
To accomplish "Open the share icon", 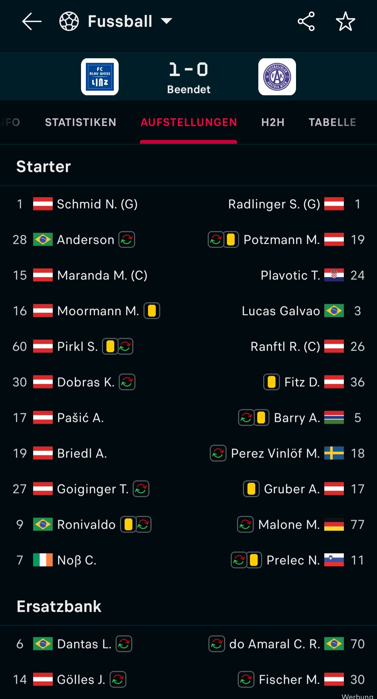I will pos(306,21).
